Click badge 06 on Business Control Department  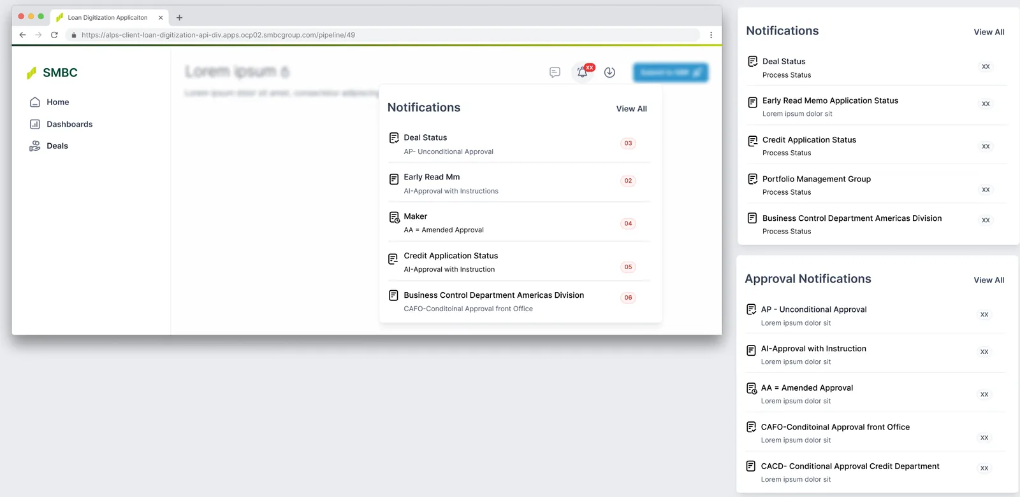point(628,298)
